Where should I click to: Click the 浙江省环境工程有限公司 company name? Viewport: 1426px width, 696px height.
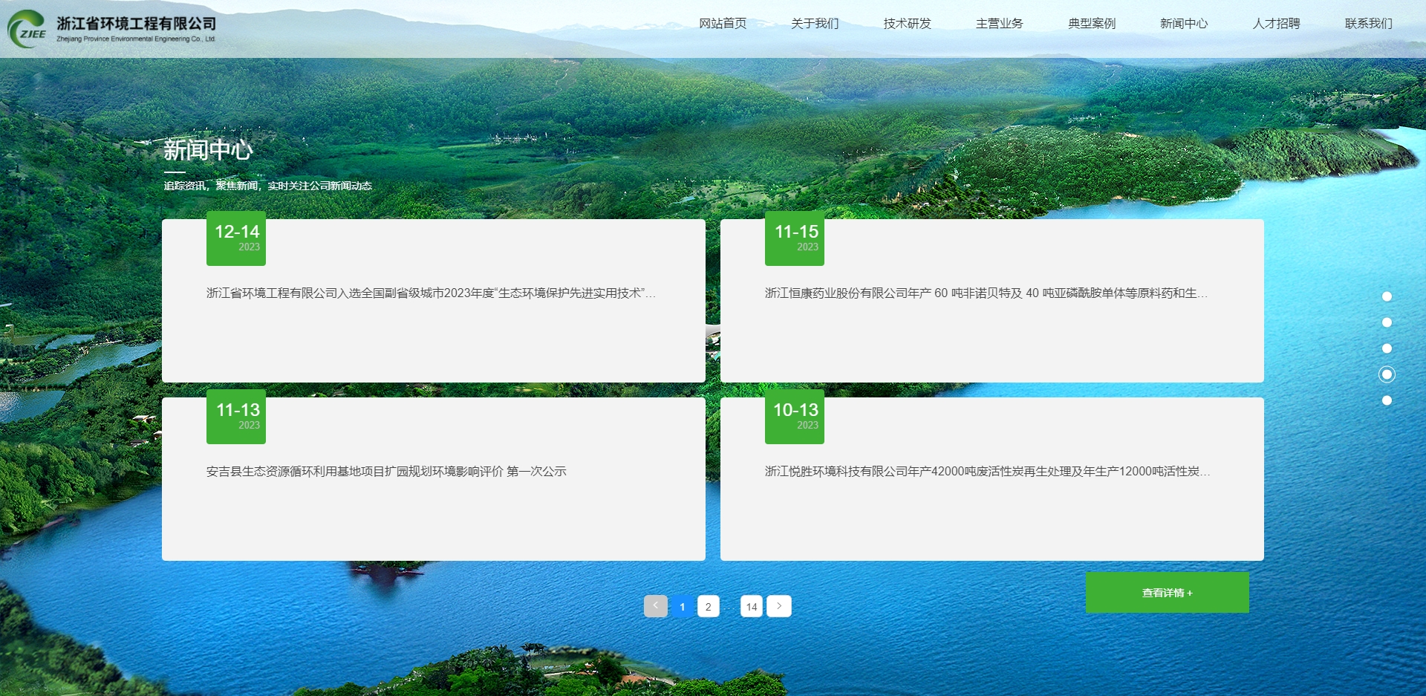click(x=137, y=24)
